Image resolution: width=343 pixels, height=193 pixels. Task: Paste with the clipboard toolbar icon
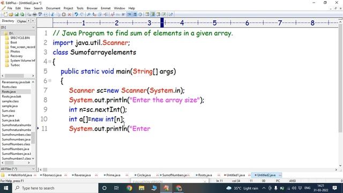coord(64,14)
